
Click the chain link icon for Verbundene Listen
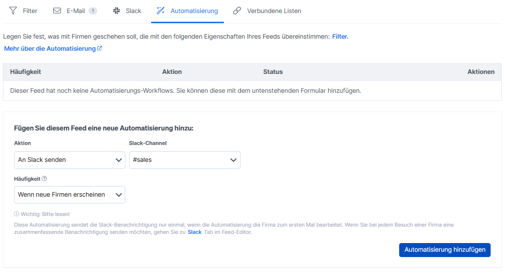pos(237,11)
